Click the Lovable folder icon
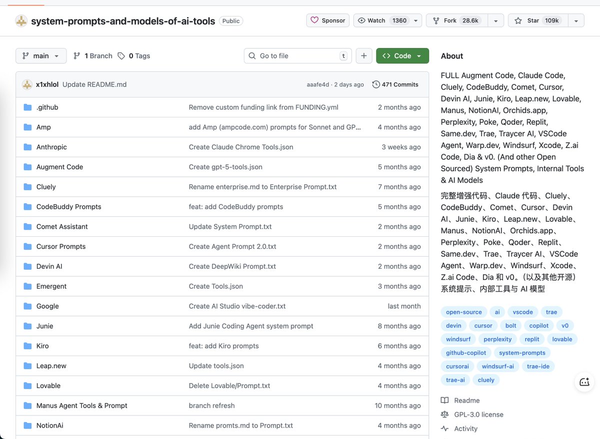 [x=27, y=386]
